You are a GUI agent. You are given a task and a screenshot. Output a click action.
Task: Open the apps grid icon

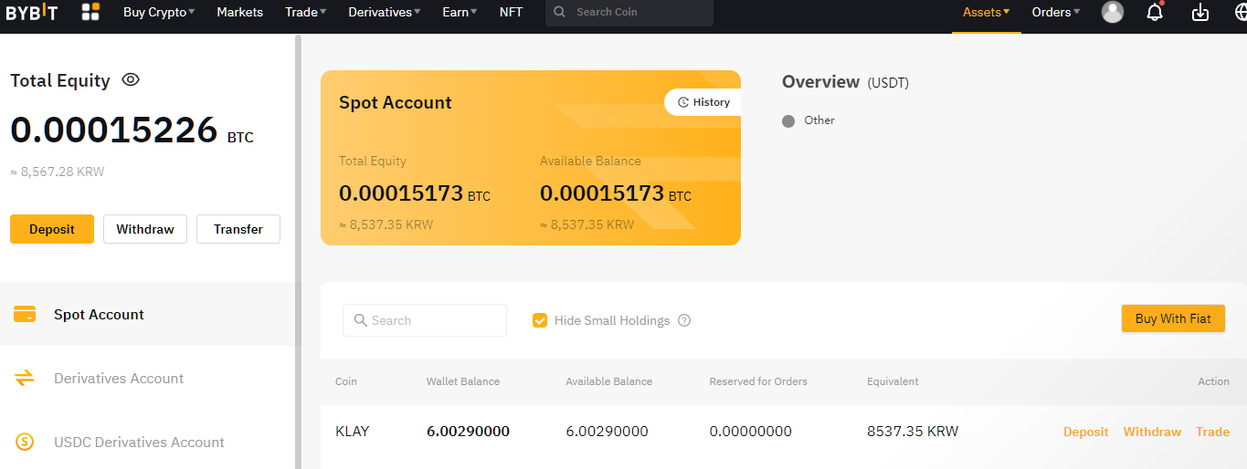coord(90,12)
